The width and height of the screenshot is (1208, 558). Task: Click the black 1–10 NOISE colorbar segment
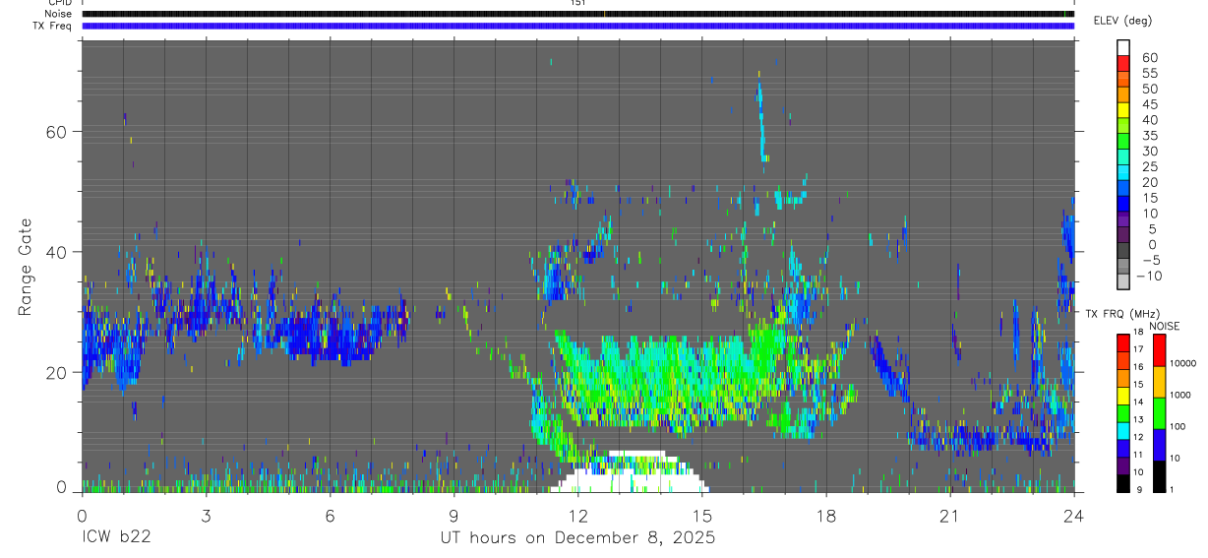point(1160,476)
